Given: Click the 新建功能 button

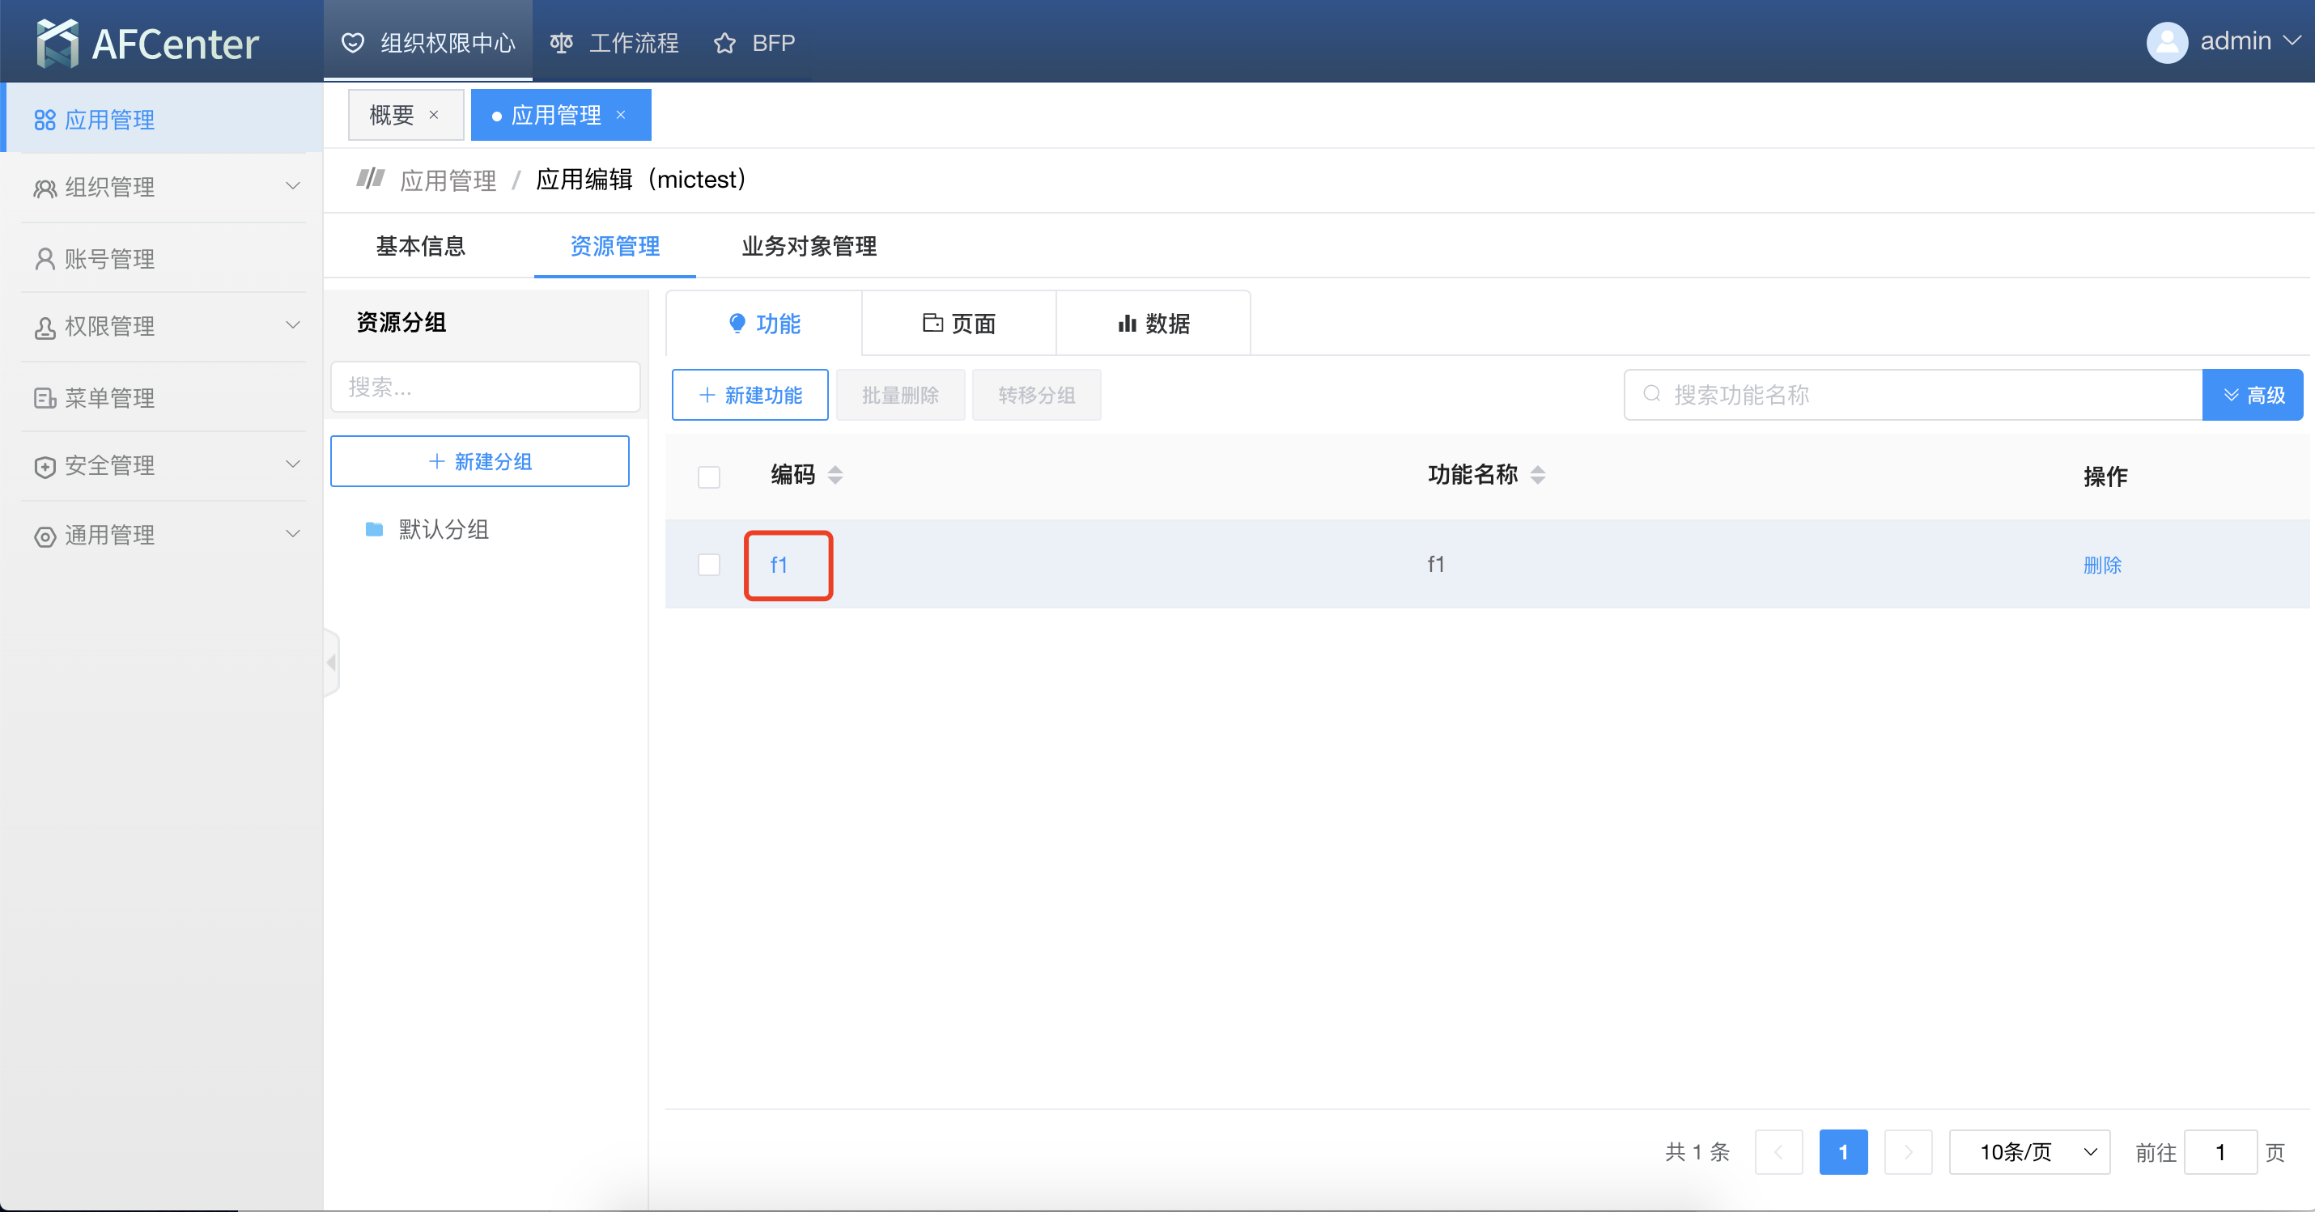Looking at the screenshot, I should tap(750, 396).
